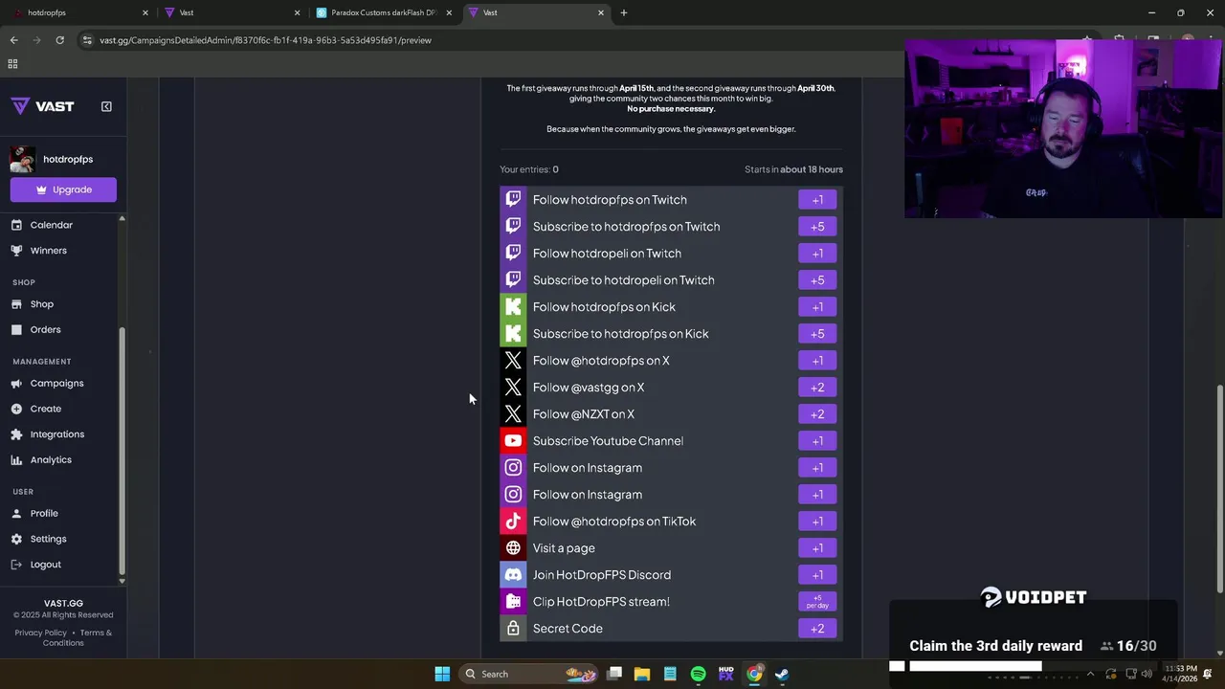
Task: Click the Campaigns megaphone icon
Action: point(16,383)
